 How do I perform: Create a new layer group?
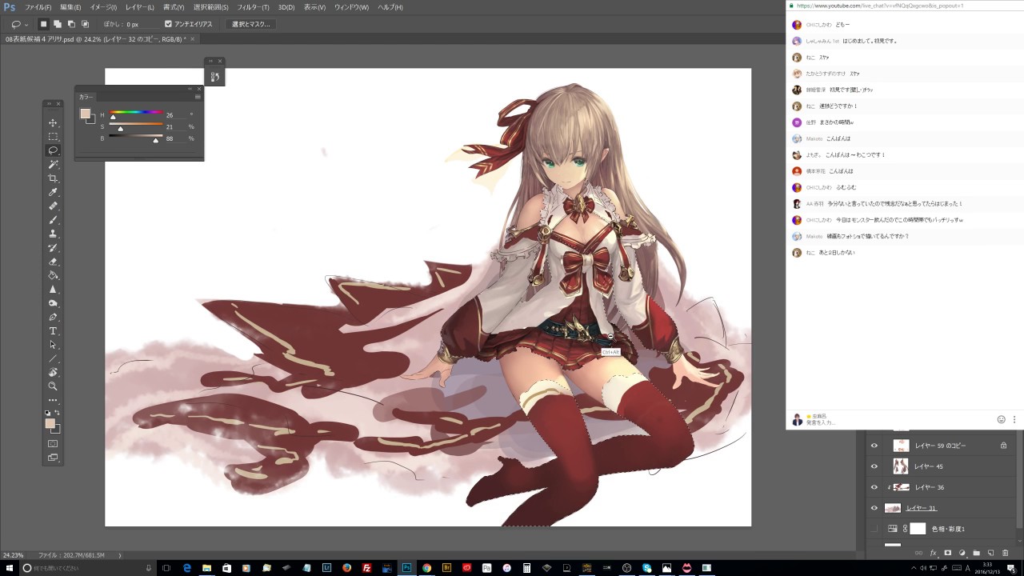click(976, 553)
